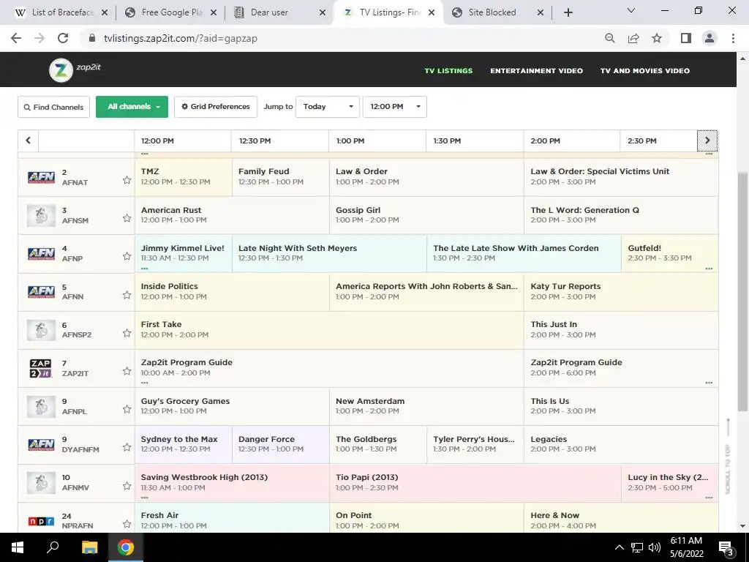The height and width of the screenshot is (562, 749).
Task: Click AFNN channel 5 logo
Action: coord(41,291)
